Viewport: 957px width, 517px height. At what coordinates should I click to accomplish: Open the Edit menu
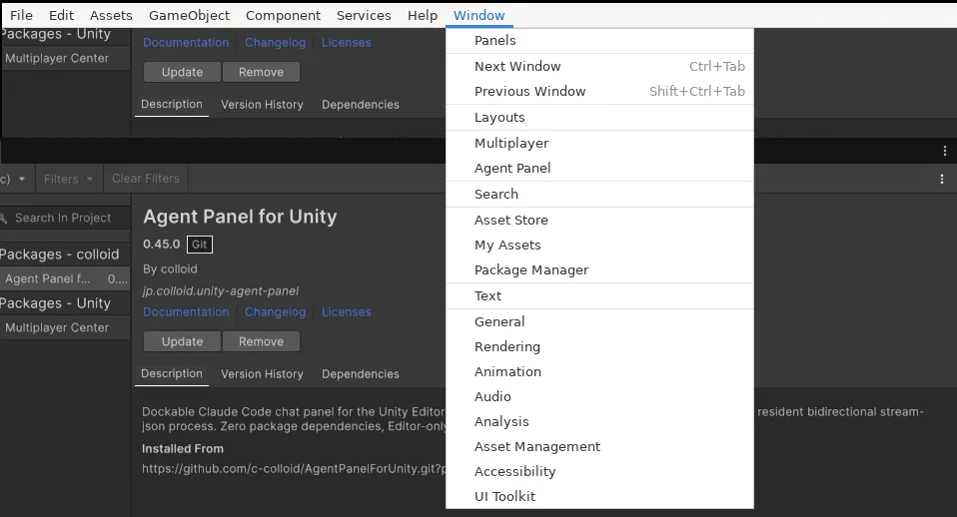point(61,15)
